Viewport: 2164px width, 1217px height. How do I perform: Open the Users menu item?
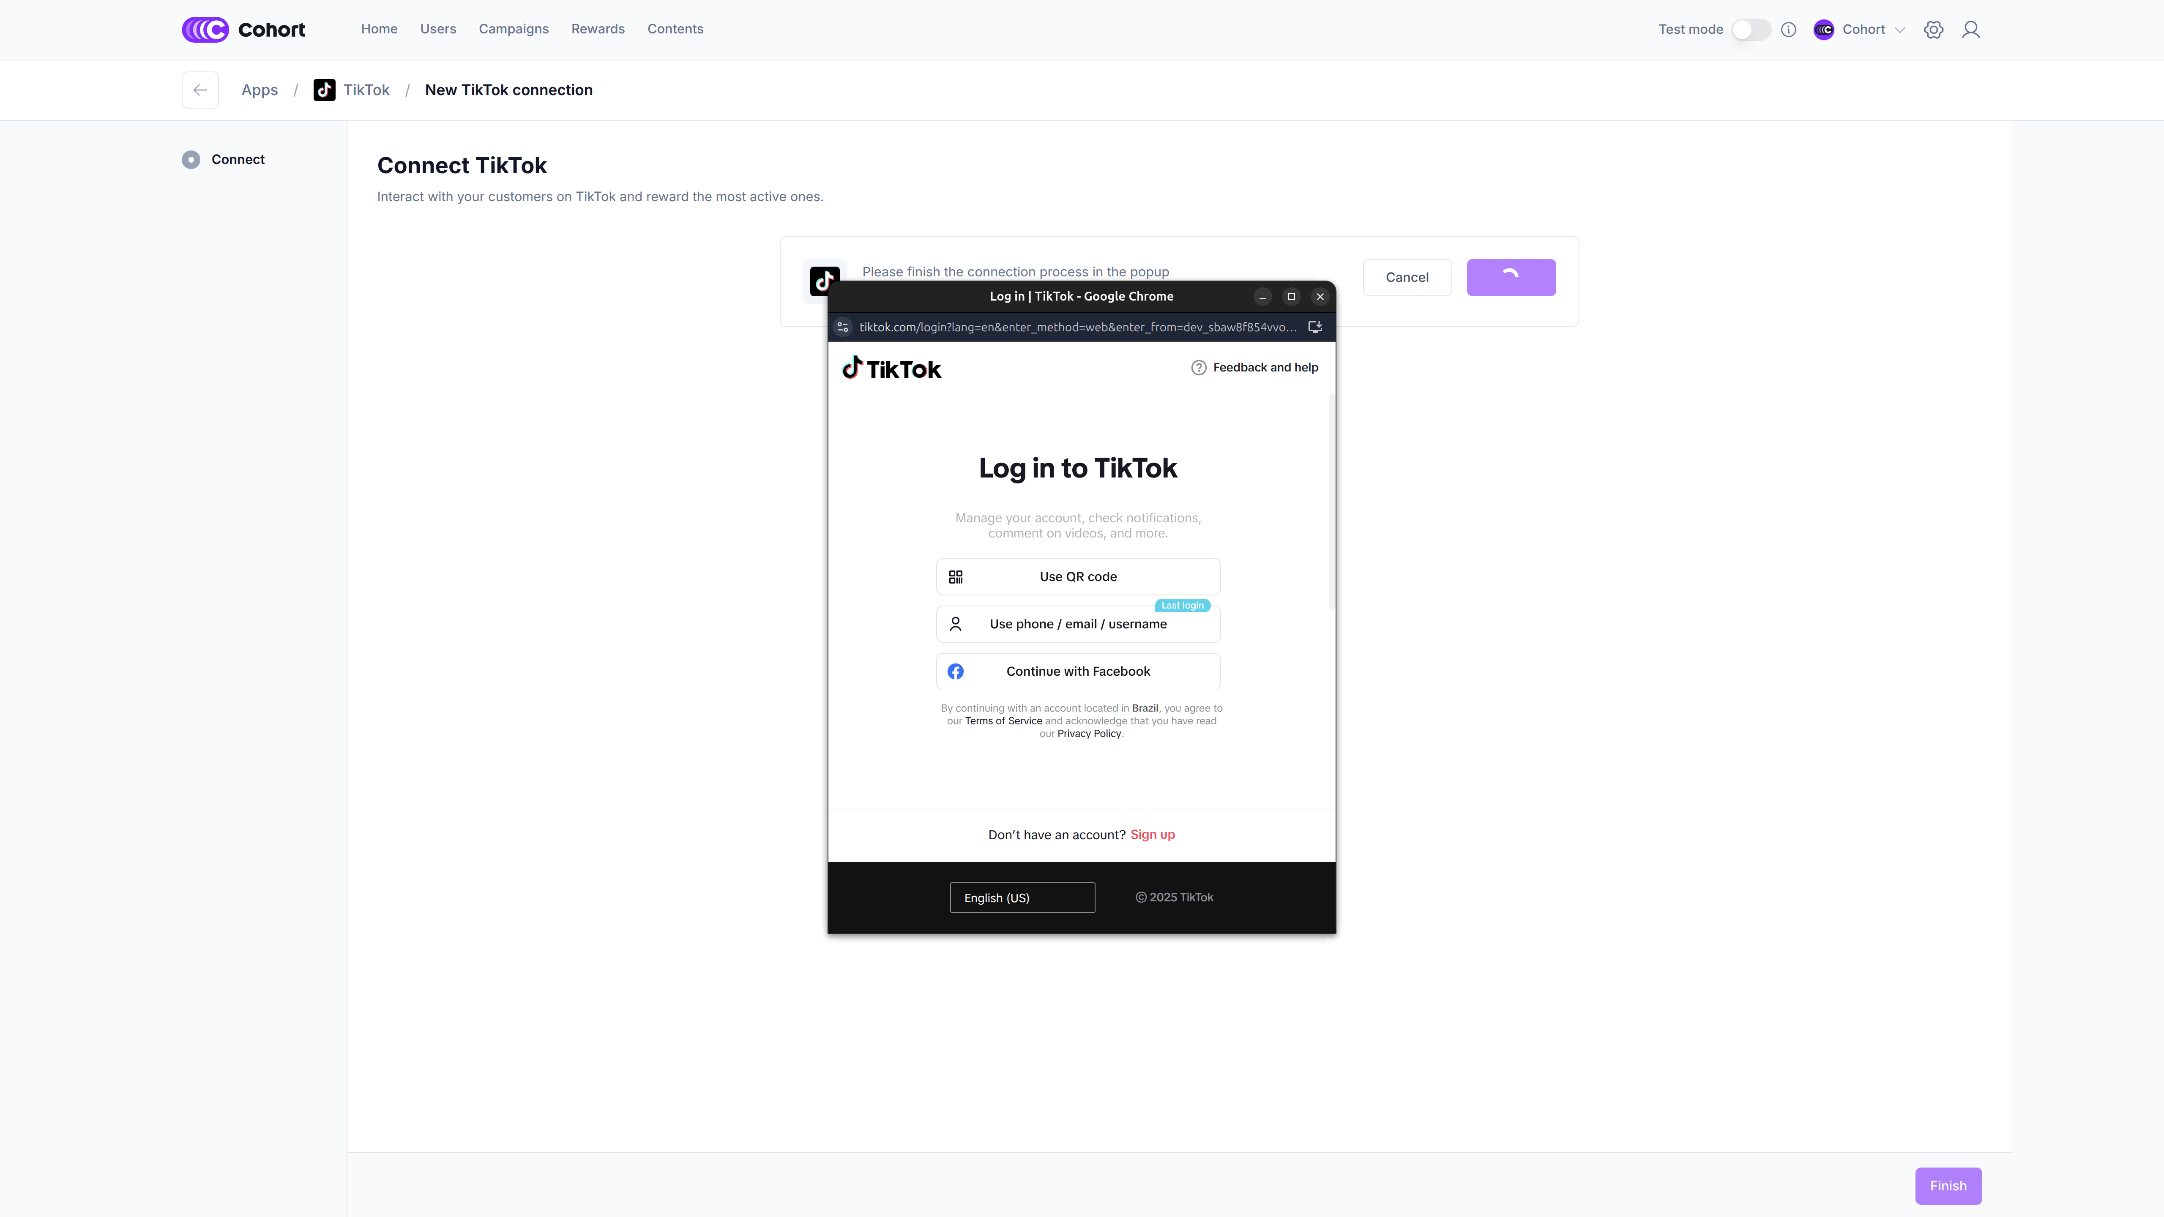coord(438,30)
